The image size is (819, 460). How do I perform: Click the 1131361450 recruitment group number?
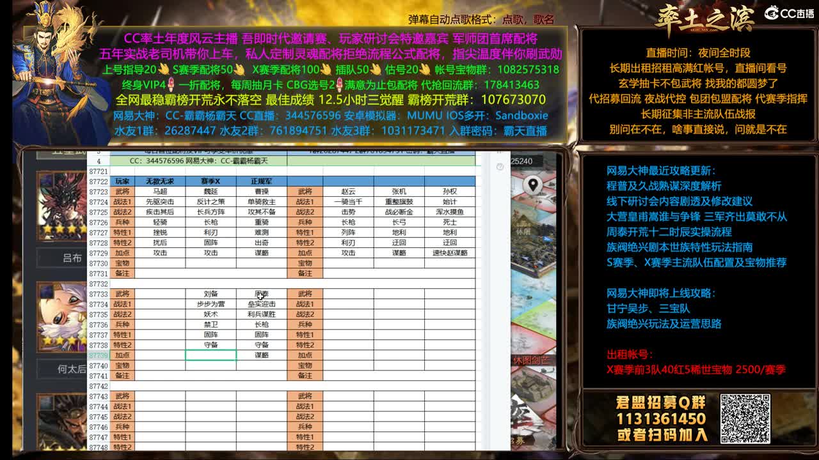click(661, 419)
